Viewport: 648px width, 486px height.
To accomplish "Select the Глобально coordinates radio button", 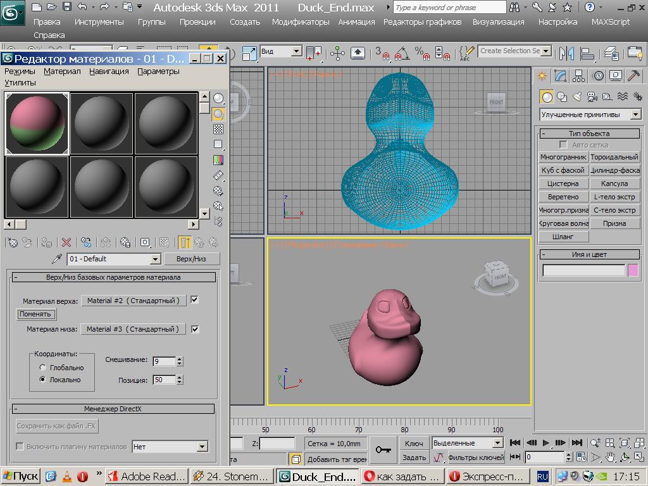I will coord(42,368).
